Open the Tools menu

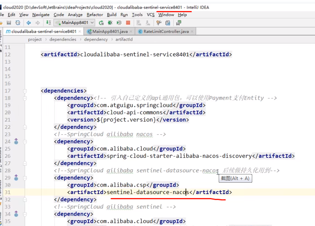pyautogui.click(x=137, y=15)
